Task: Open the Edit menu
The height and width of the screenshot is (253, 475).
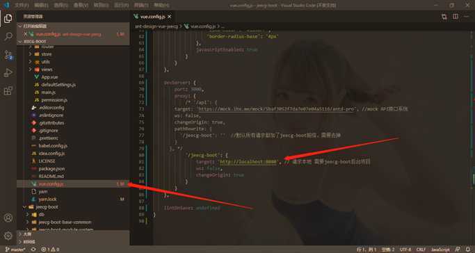Action: [41, 5]
